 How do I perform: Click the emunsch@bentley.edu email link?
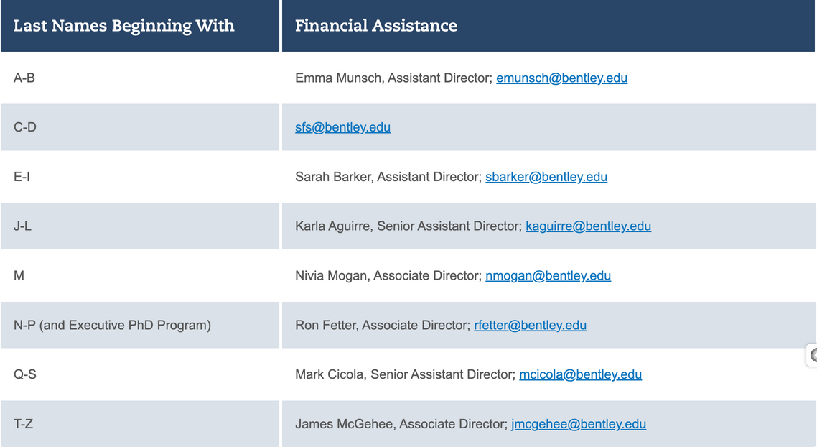click(x=561, y=78)
